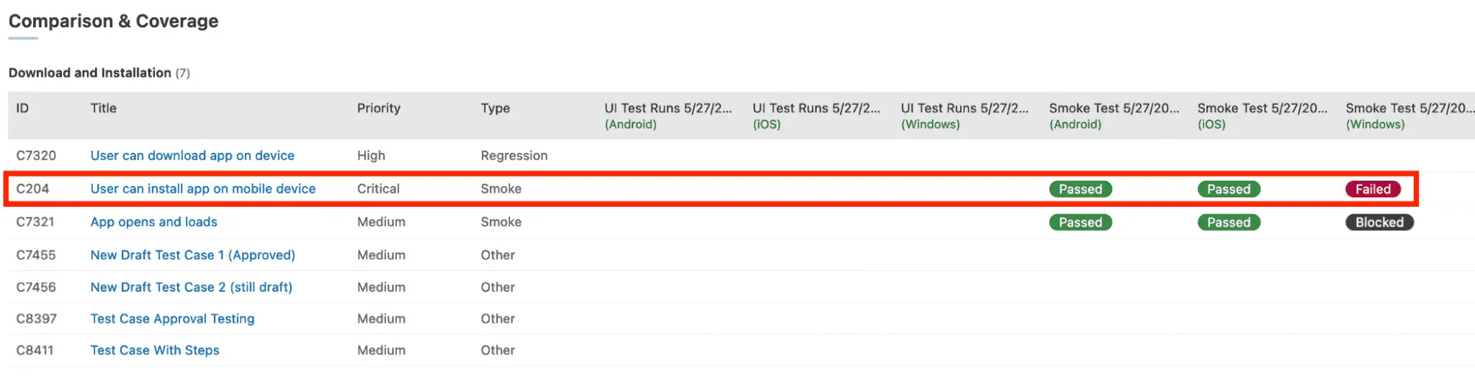Click the 'Download and Installation' section title

point(90,73)
